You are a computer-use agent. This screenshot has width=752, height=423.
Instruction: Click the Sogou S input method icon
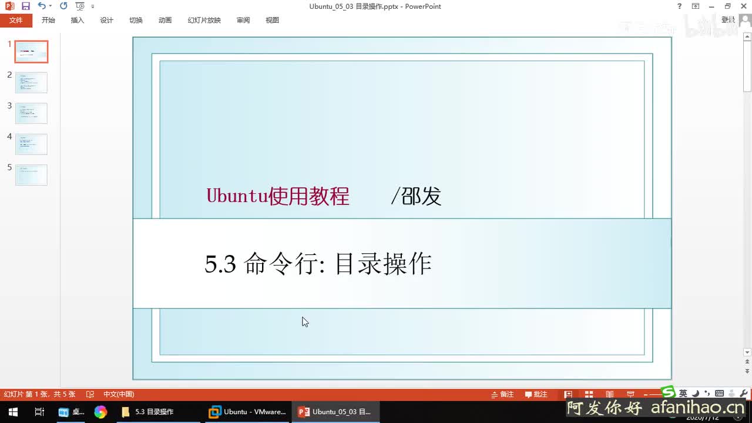(668, 392)
